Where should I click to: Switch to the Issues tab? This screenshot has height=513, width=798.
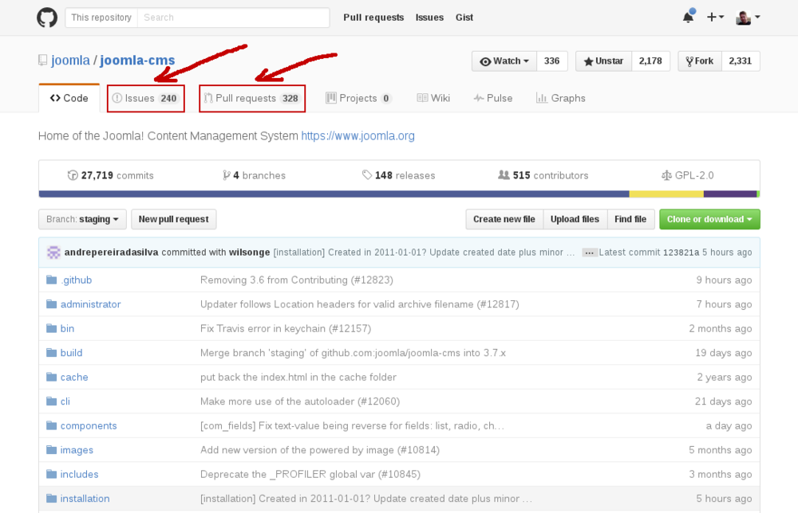pyautogui.click(x=145, y=98)
